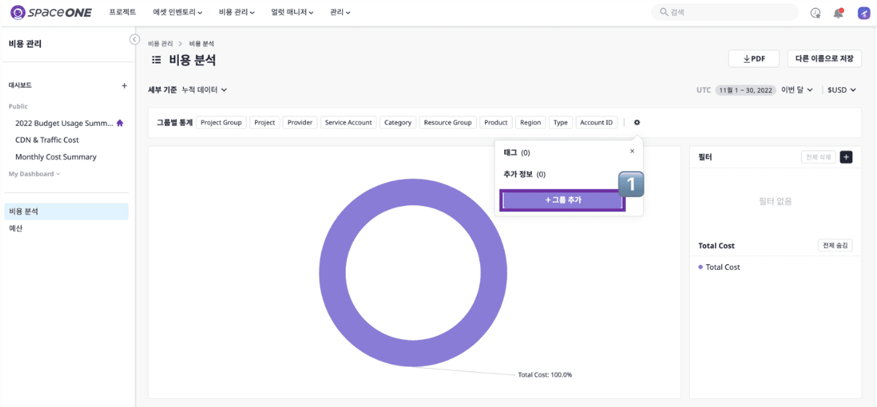Click 다른 이름으로 저장 button
877x407 pixels.
[x=824, y=59]
